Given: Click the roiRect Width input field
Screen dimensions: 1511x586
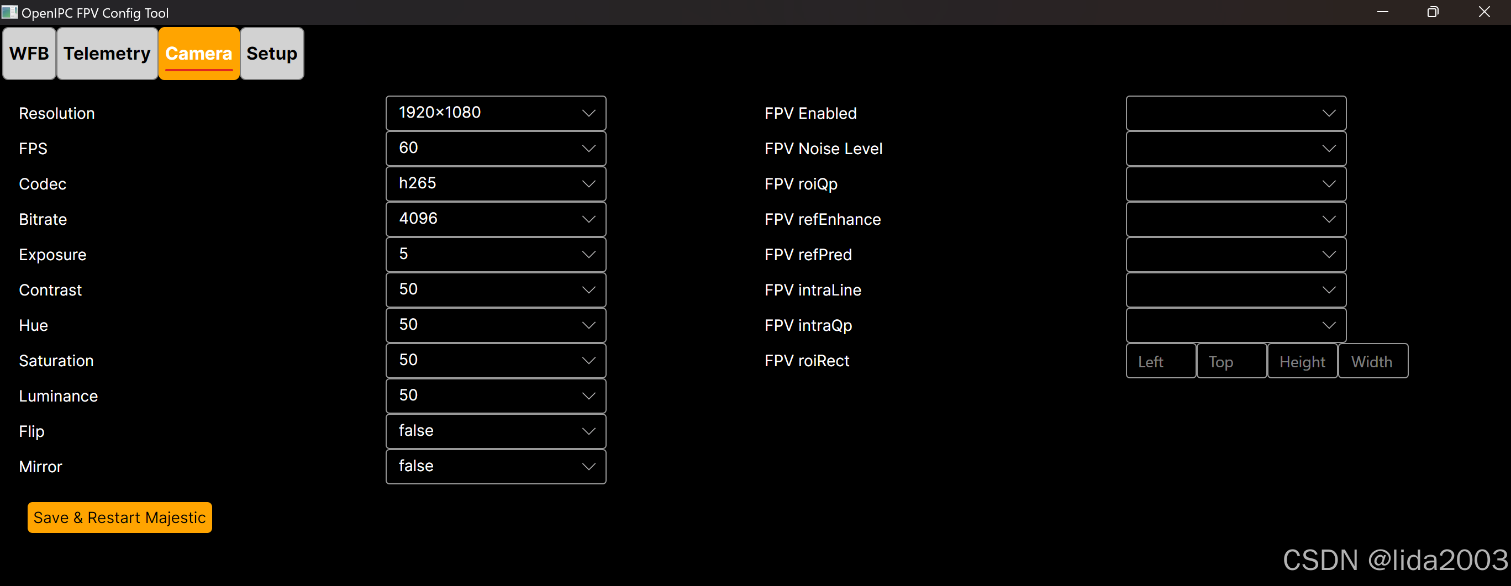Looking at the screenshot, I should click(x=1373, y=361).
